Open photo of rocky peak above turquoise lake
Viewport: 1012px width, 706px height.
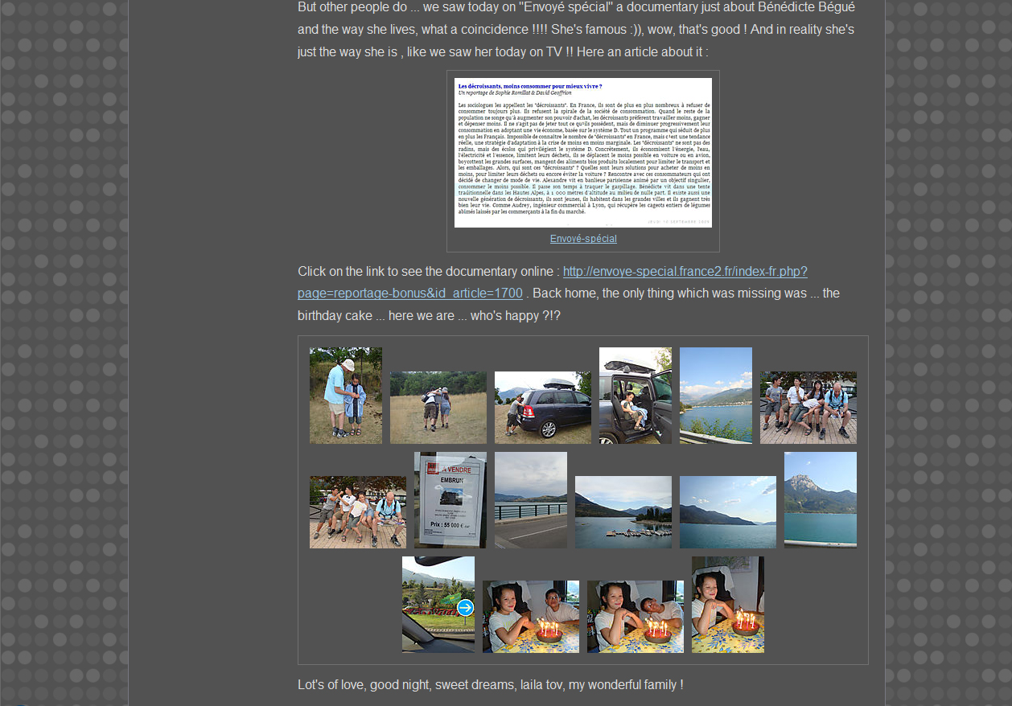click(x=821, y=500)
